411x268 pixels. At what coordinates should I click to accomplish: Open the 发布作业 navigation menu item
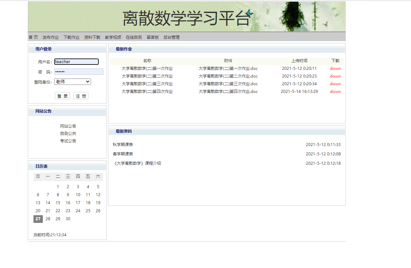pyautogui.click(x=50, y=37)
